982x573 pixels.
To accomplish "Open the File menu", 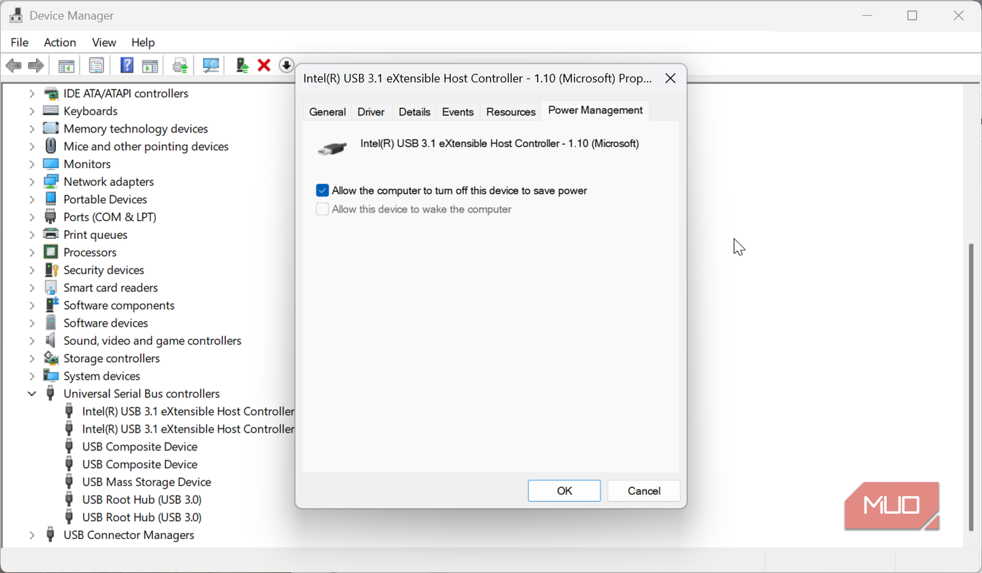I will point(20,42).
